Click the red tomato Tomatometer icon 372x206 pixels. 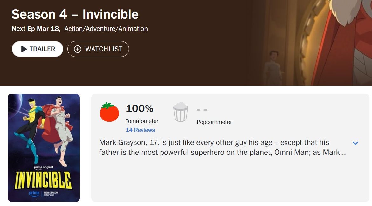click(x=109, y=112)
